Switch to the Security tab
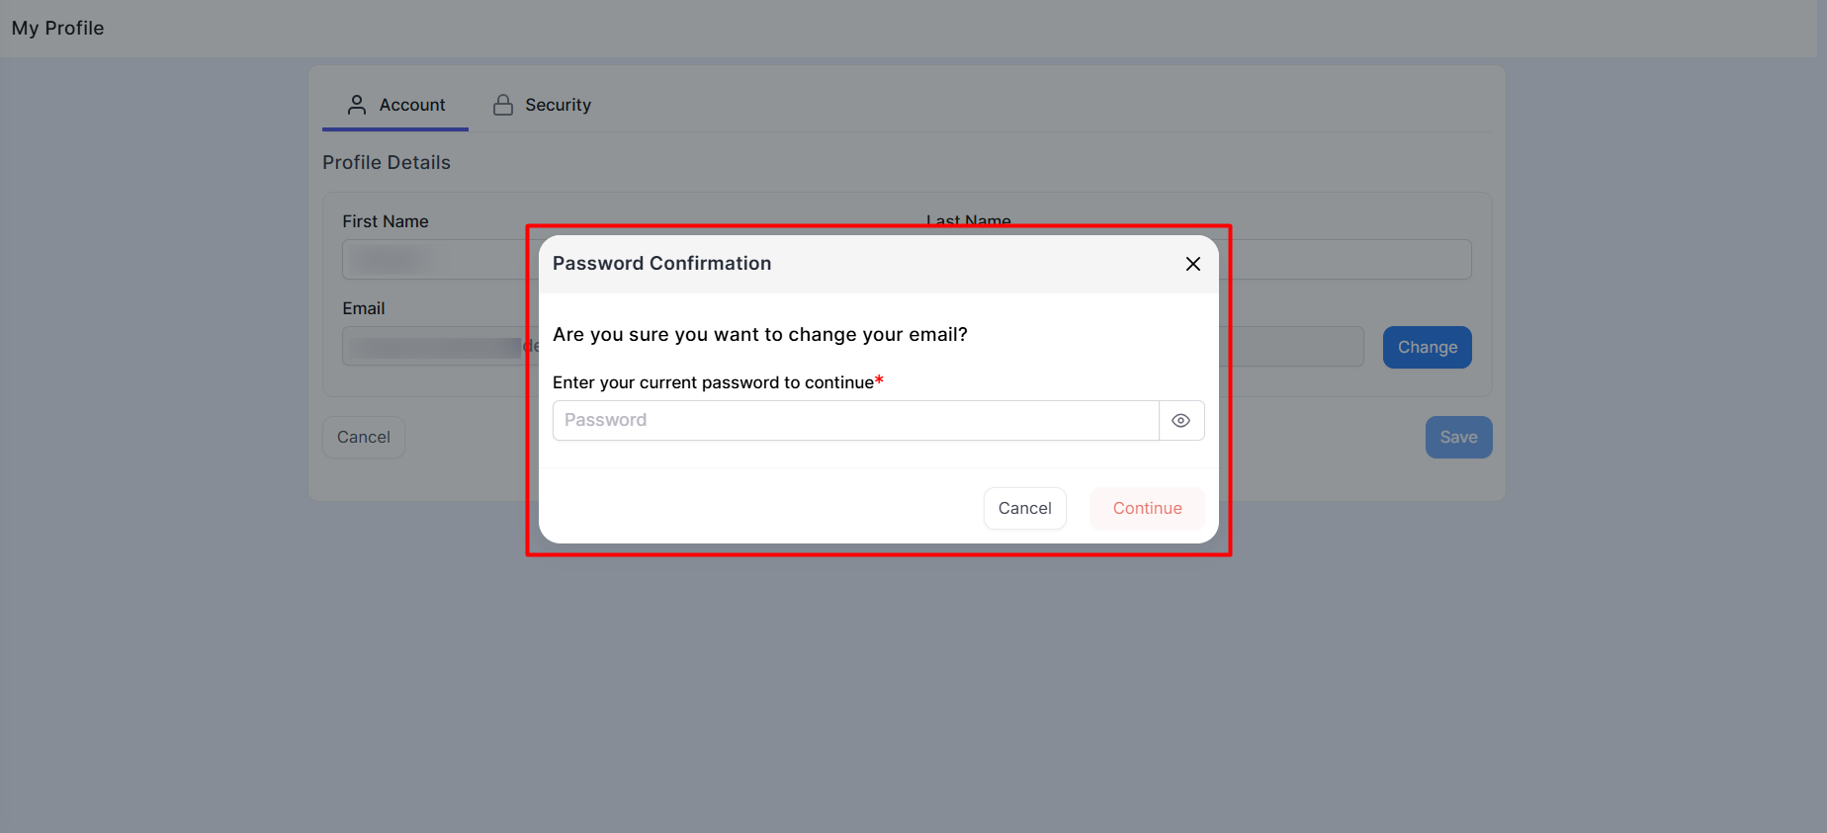The height and width of the screenshot is (833, 1827). click(543, 105)
